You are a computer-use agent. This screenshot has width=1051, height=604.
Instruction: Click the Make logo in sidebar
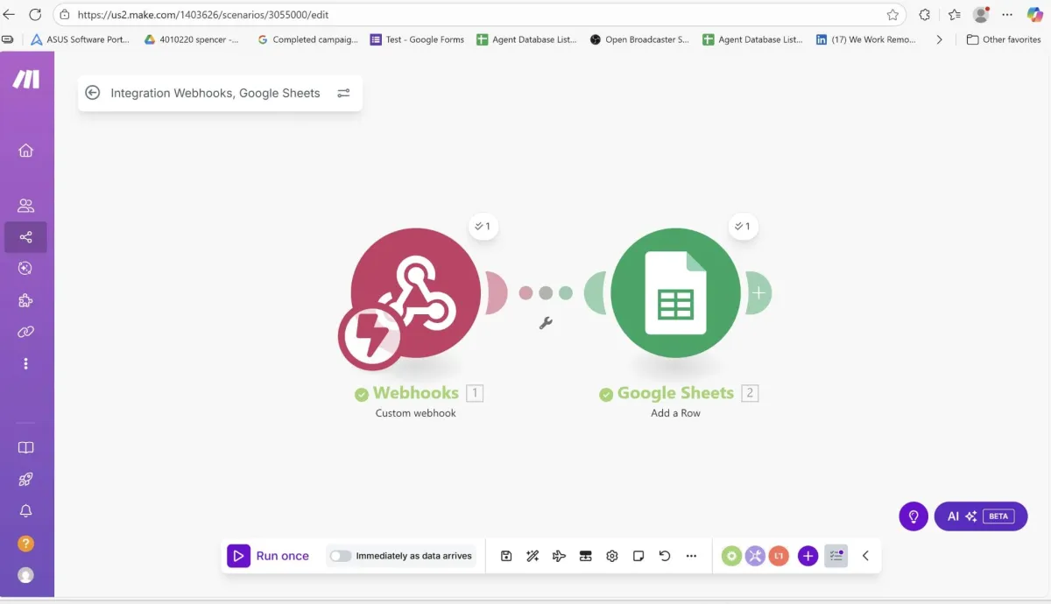coord(26,79)
